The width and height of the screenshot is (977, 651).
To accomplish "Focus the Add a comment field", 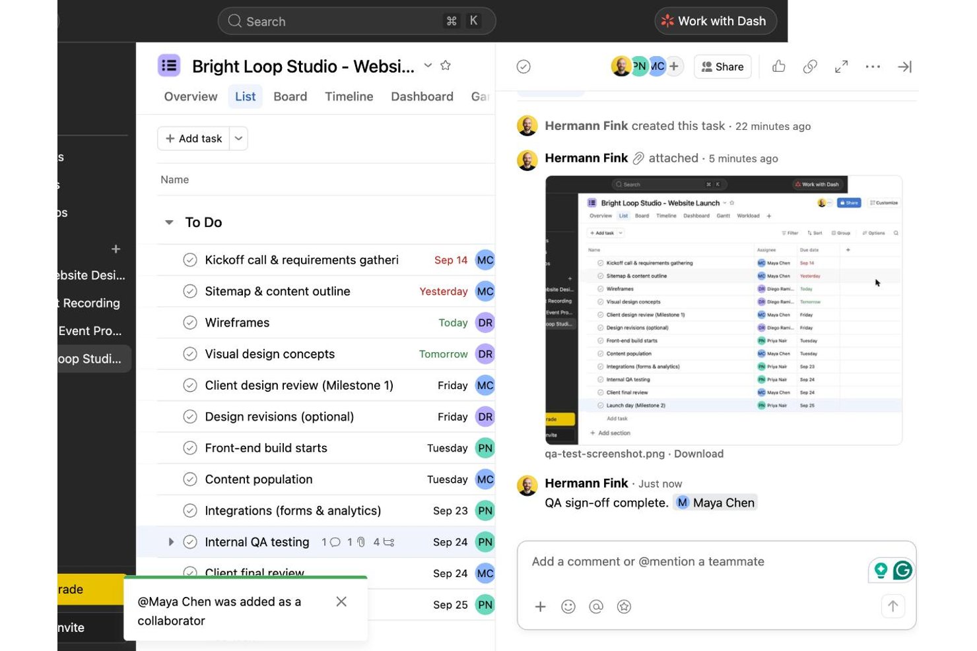I will click(x=716, y=562).
